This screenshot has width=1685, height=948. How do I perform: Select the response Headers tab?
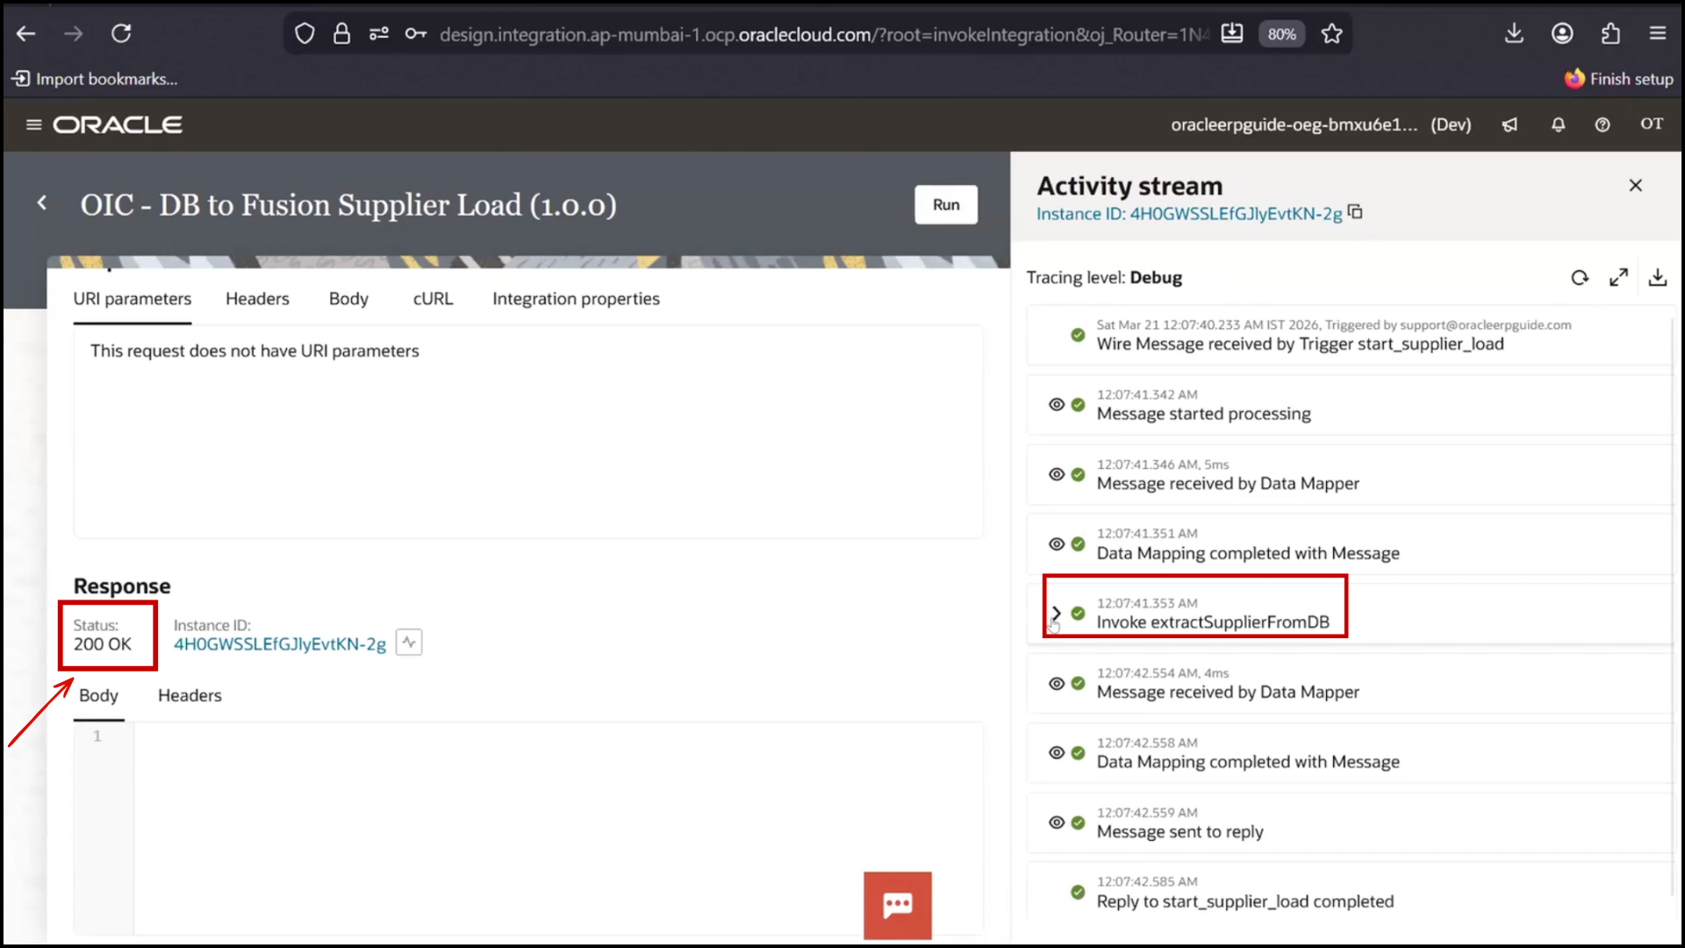[x=190, y=696]
